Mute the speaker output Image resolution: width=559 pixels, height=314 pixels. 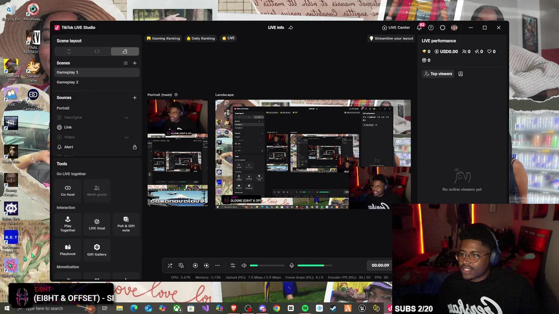(244, 266)
